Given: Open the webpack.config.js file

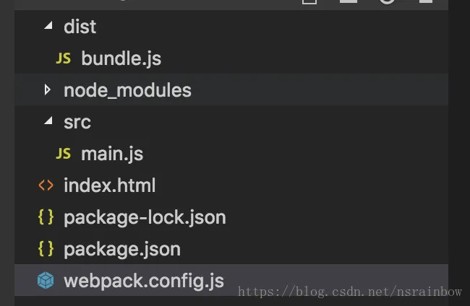Looking at the screenshot, I should click(x=143, y=281).
